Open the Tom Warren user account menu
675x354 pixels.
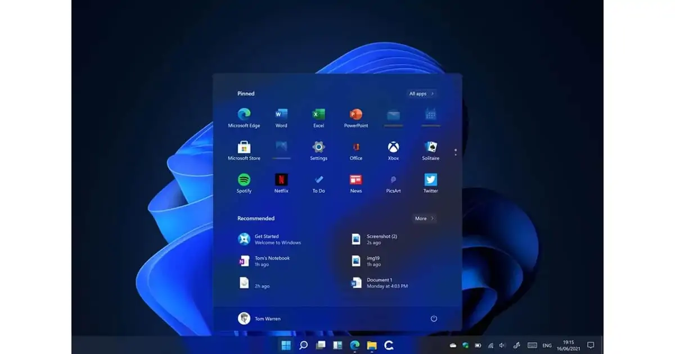259,319
